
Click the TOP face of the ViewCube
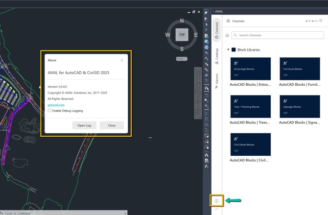coord(182,35)
